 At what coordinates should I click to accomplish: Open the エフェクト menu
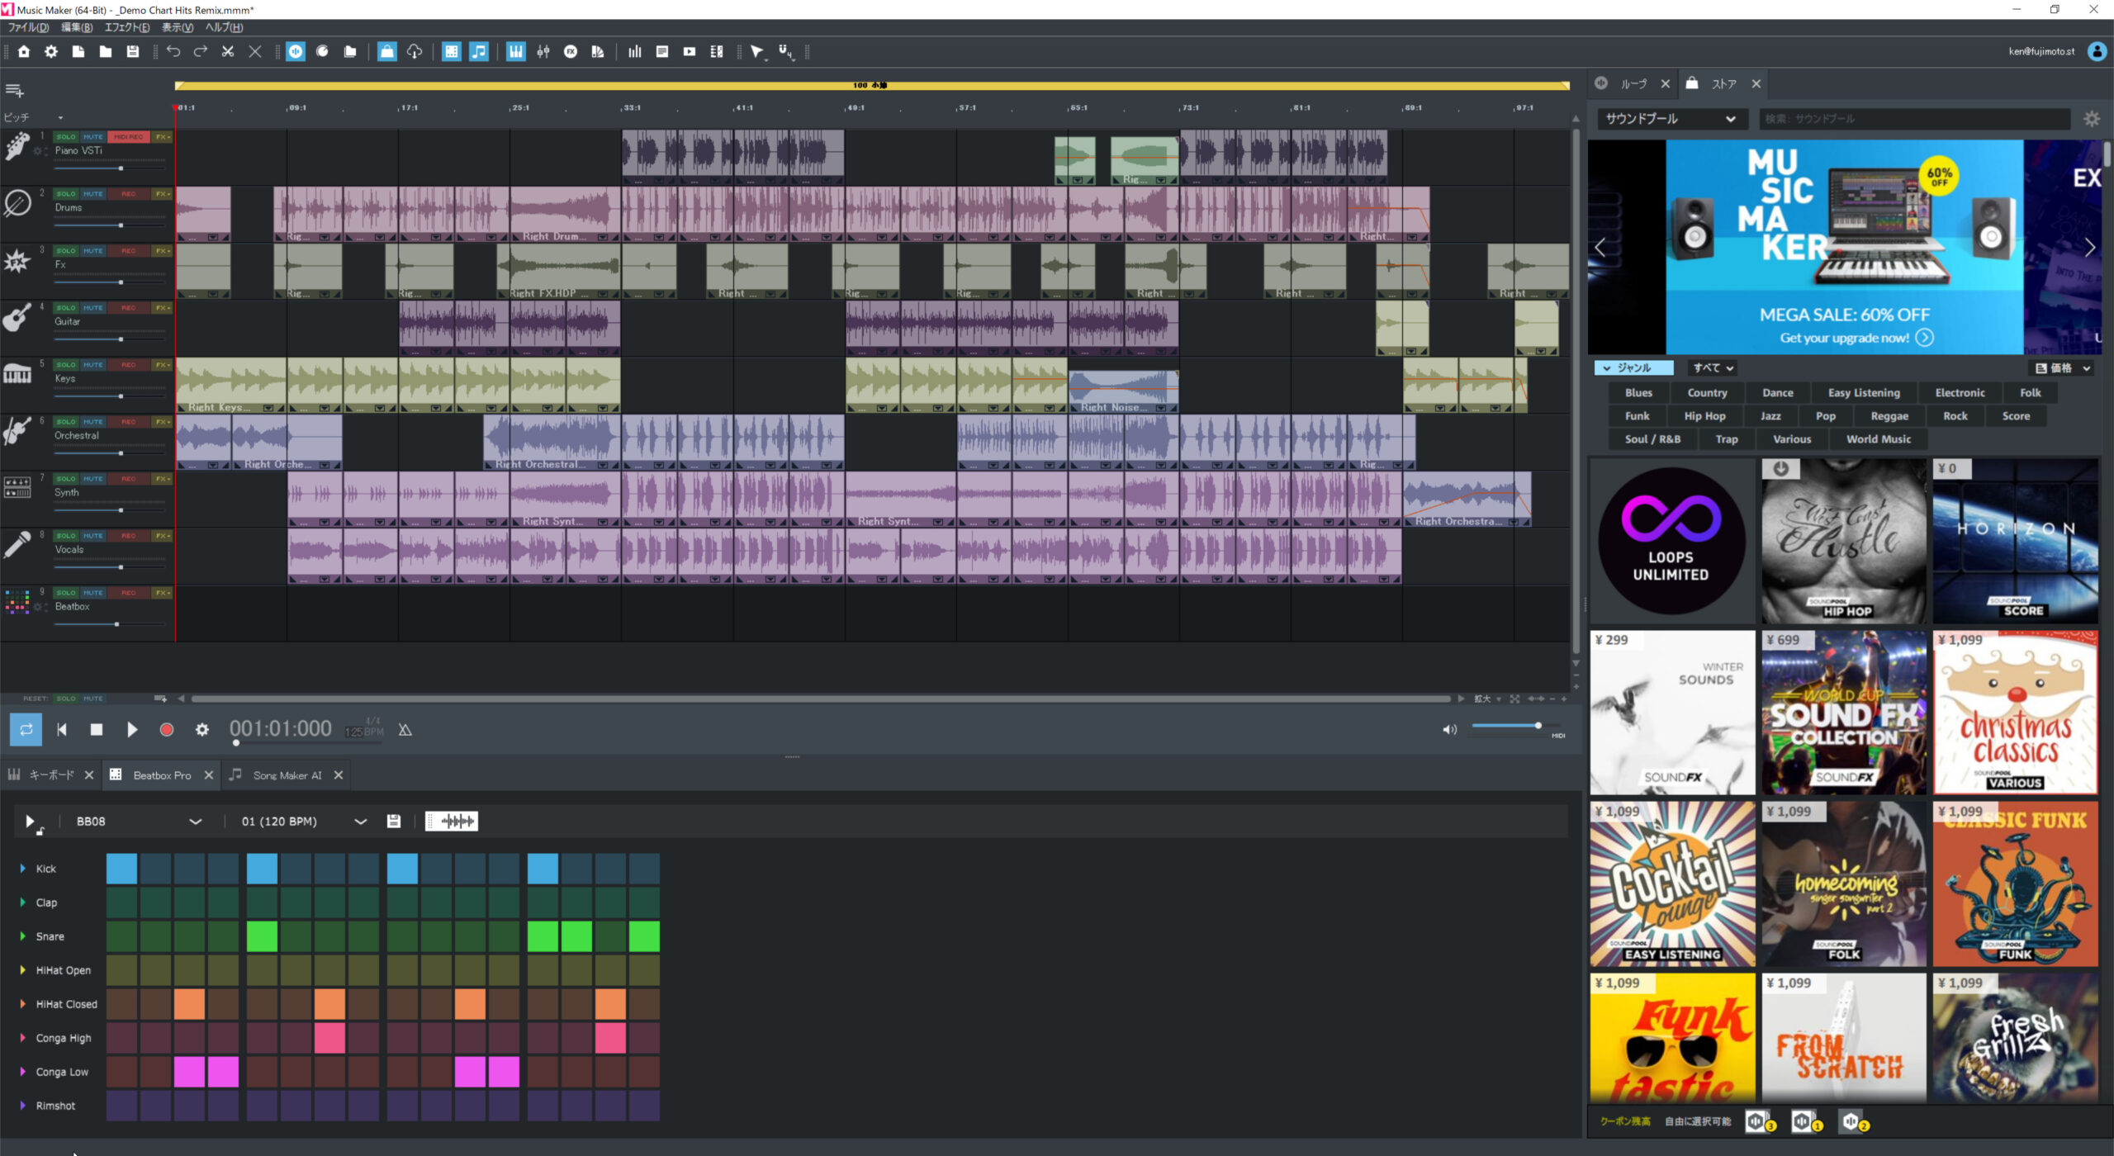point(127,27)
